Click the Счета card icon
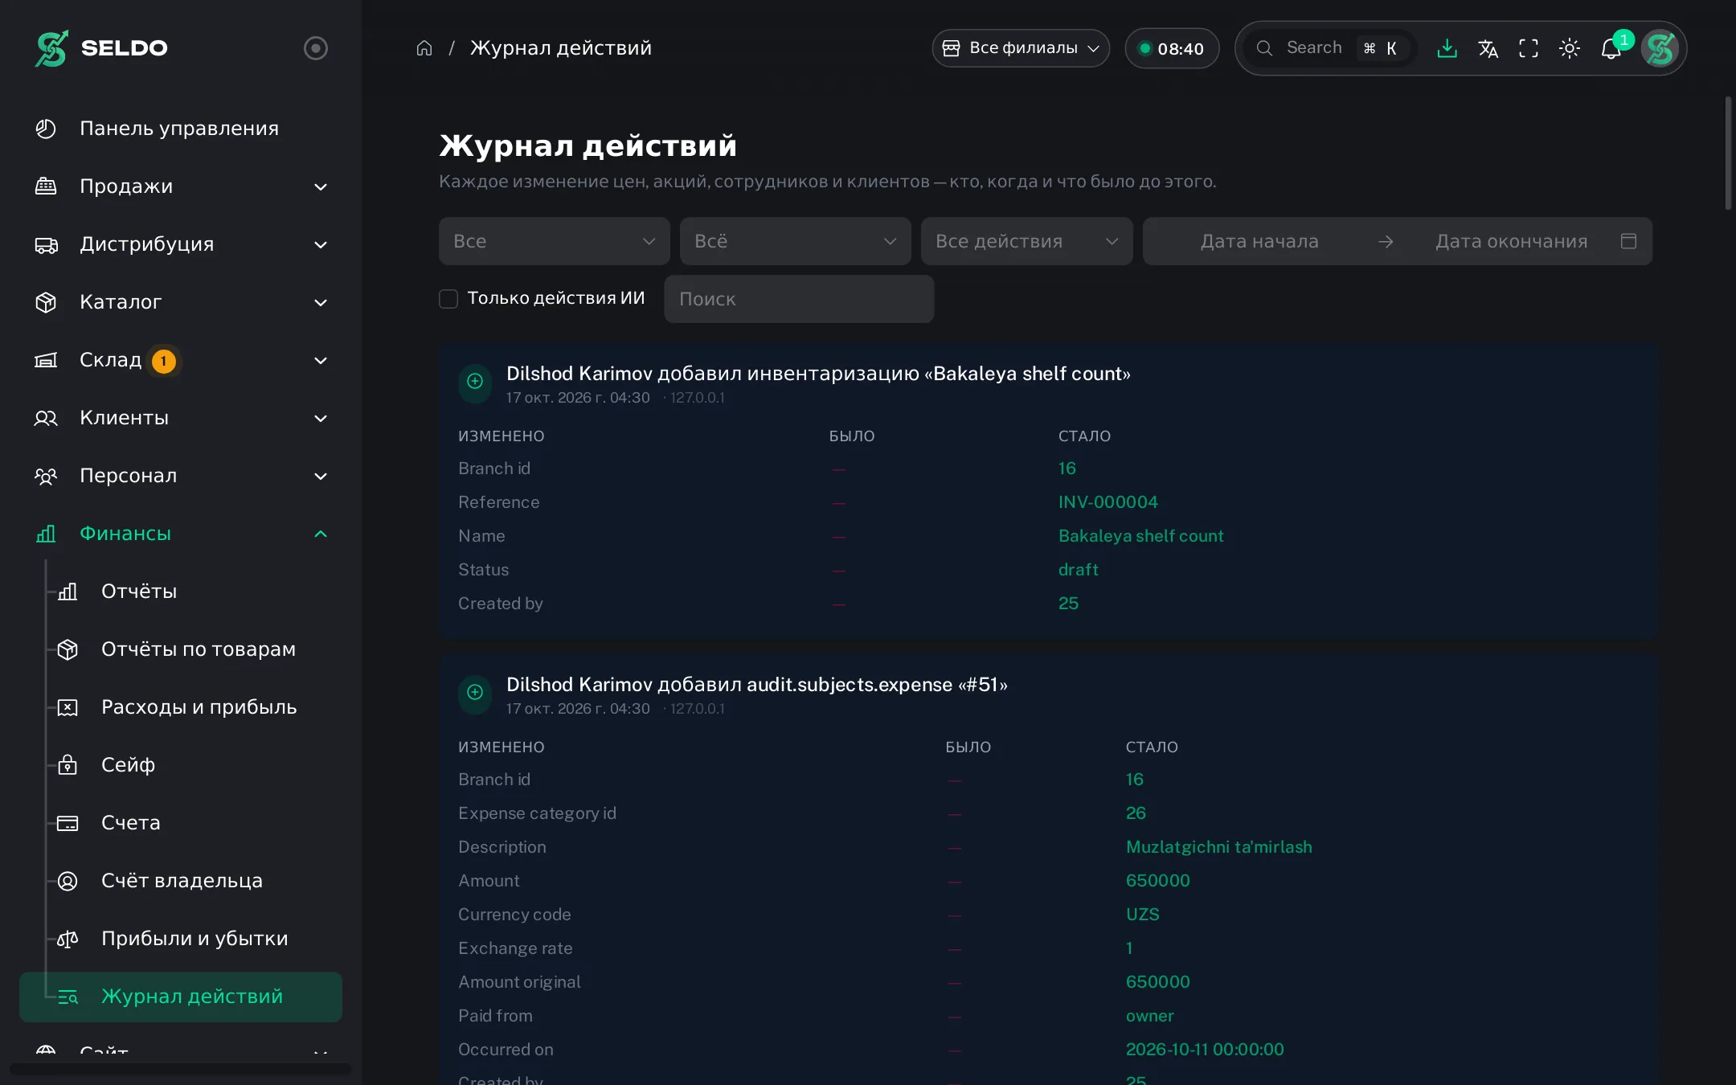Viewport: 1736px width, 1085px height. pyautogui.click(x=68, y=823)
